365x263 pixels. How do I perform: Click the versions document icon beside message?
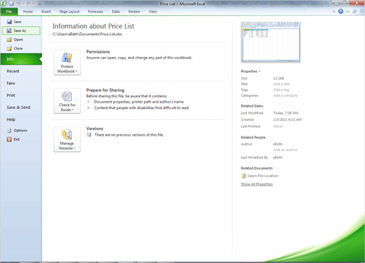pos(88,135)
